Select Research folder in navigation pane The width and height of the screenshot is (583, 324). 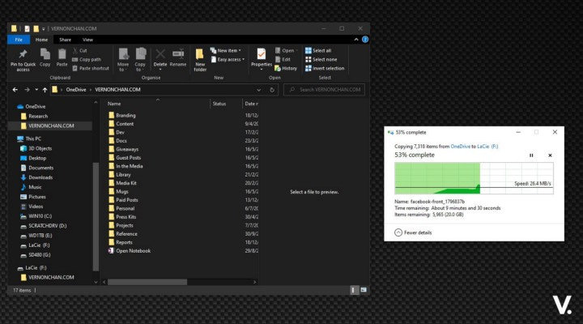click(38, 116)
